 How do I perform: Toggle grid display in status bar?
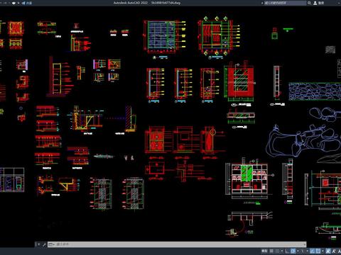[x=271, y=251]
